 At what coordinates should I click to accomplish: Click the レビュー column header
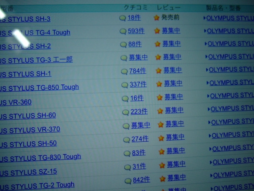(168, 7)
